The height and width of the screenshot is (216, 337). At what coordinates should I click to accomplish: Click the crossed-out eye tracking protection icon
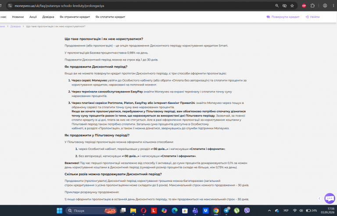(284, 6)
